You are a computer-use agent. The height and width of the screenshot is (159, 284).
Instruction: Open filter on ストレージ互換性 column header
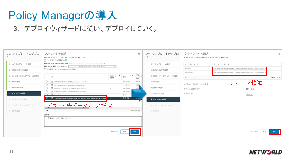pos(119,76)
